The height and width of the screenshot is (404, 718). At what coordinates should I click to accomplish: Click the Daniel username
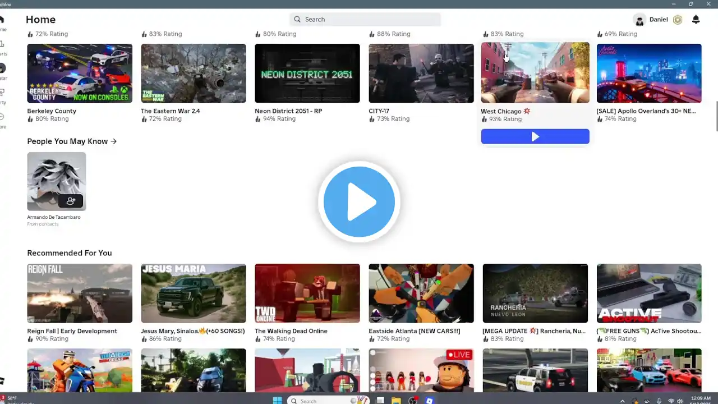tap(659, 20)
